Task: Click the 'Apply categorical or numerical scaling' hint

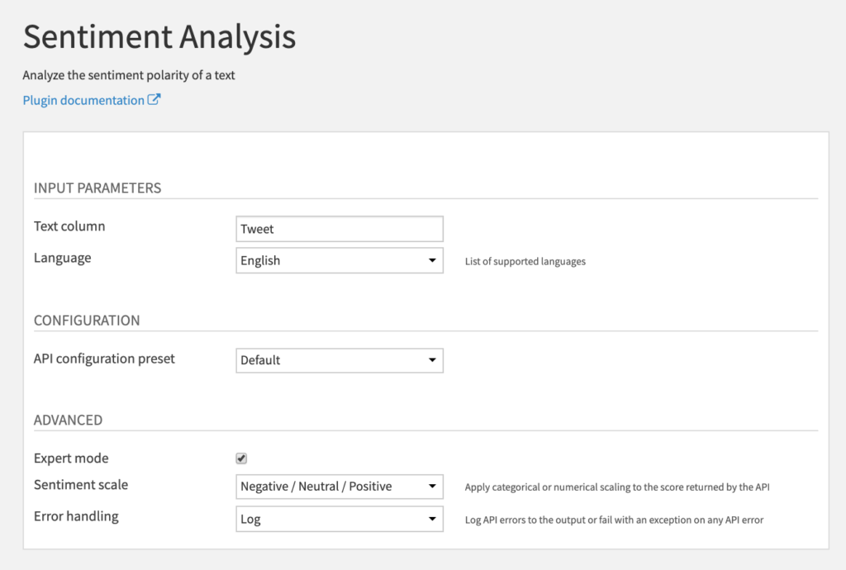Action: coord(617,487)
